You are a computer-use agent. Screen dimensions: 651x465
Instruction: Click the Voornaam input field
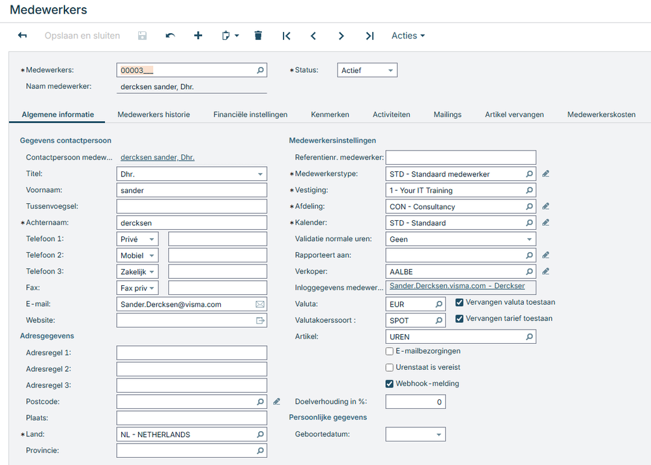[192, 190]
